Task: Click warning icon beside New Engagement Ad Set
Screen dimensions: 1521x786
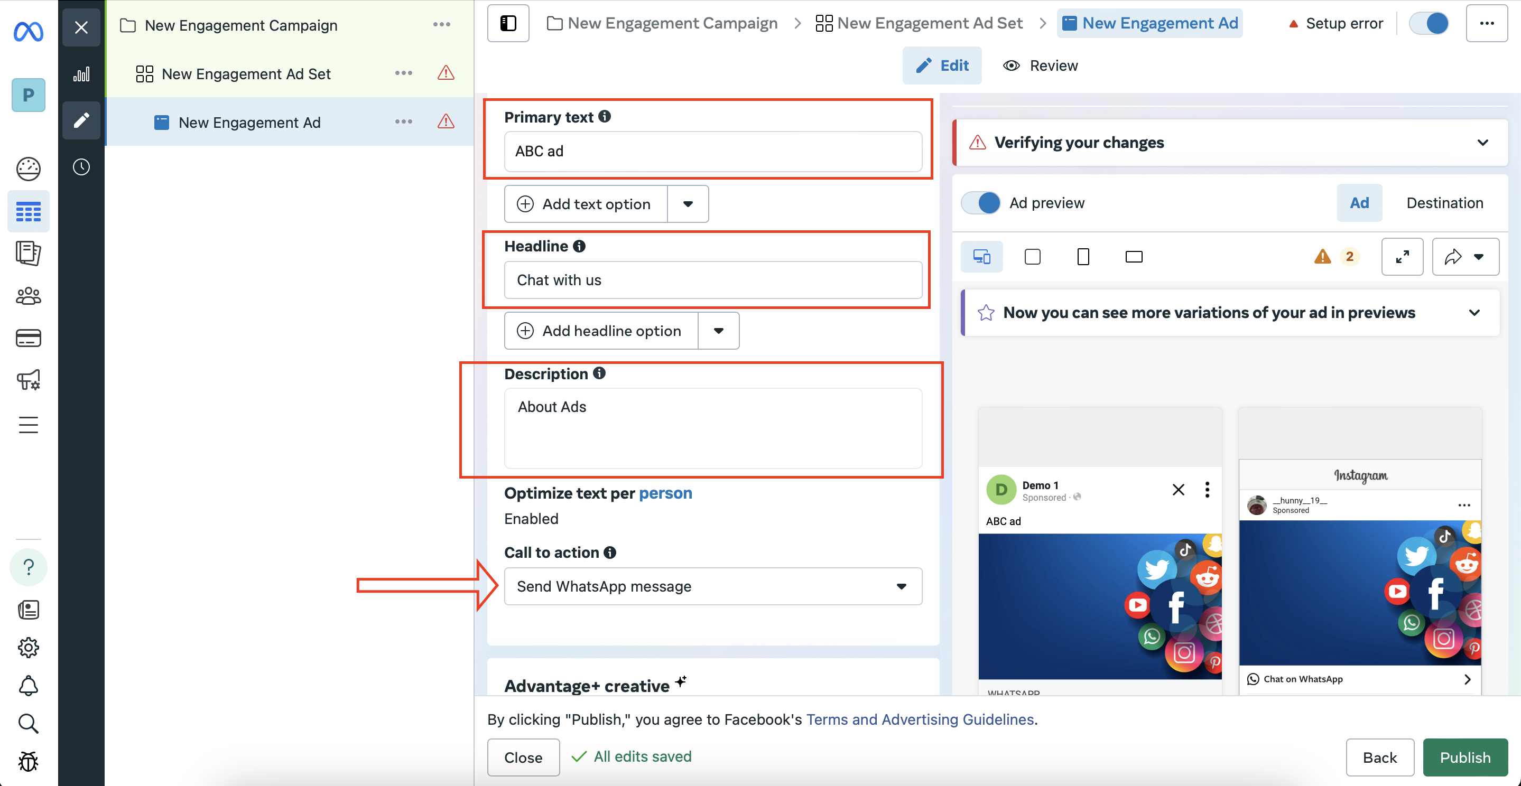Action: coord(446,73)
